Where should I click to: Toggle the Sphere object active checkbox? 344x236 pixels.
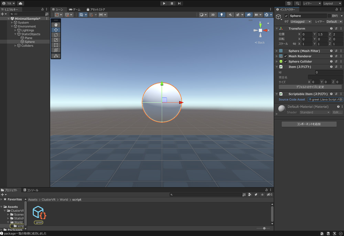pyautogui.click(x=286, y=16)
